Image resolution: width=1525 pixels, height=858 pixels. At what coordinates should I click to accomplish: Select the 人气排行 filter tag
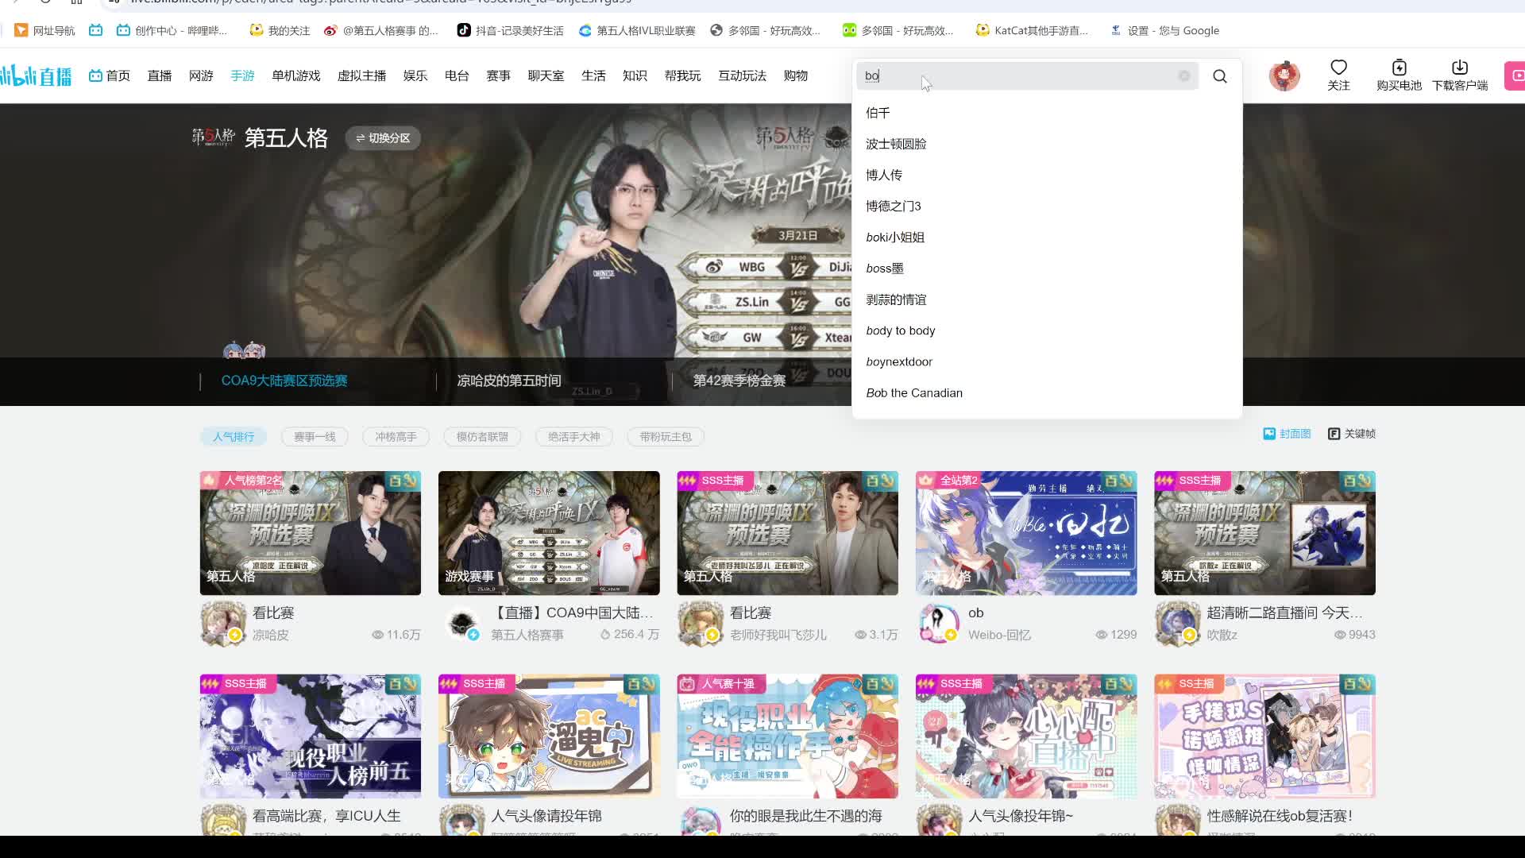click(233, 437)
